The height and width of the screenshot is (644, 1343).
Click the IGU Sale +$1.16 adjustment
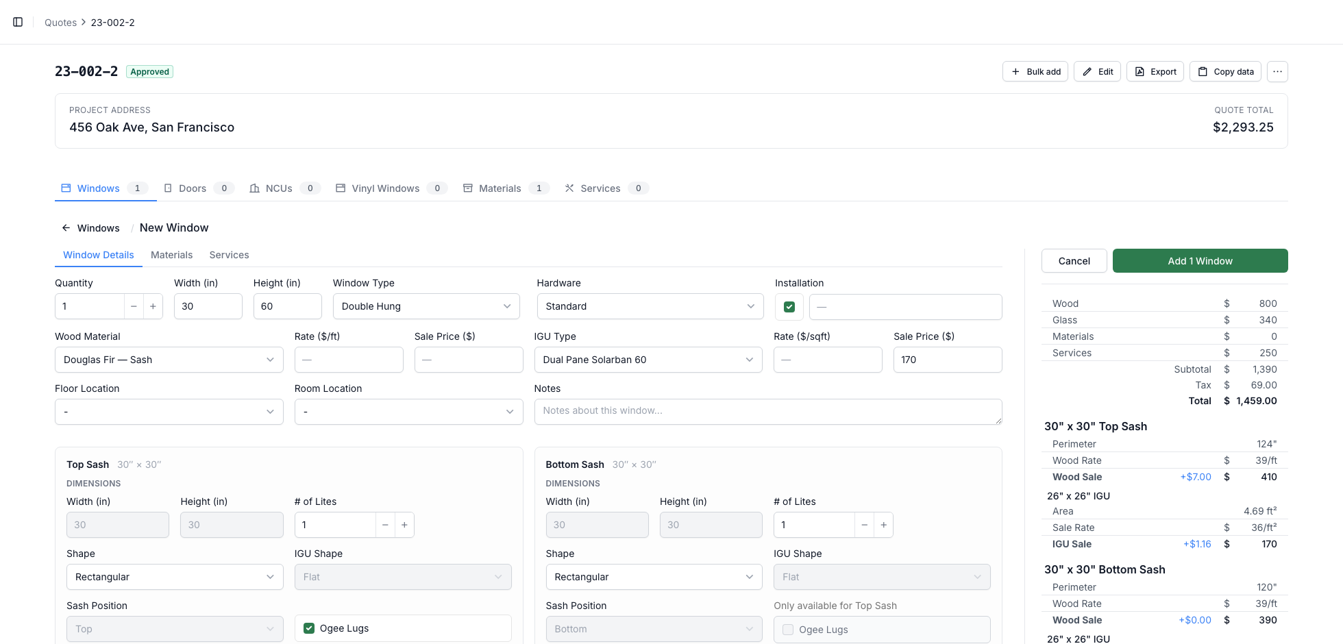[x=1197, y=544]
